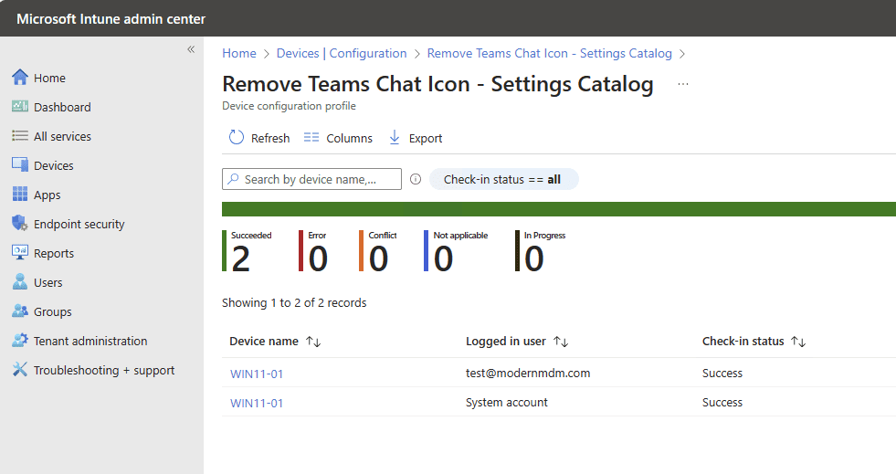This screenshot has width=896, height=474.
Task: Click the Succeeded 2 count tile
Action: (247, 251)
